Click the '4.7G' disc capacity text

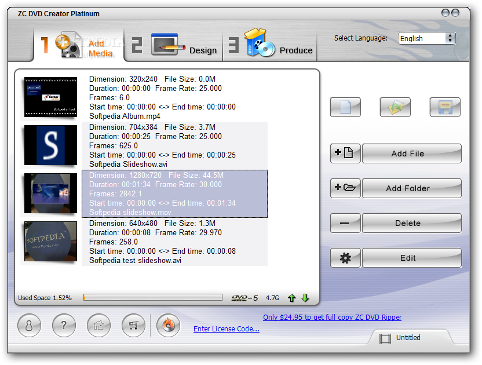272,298
